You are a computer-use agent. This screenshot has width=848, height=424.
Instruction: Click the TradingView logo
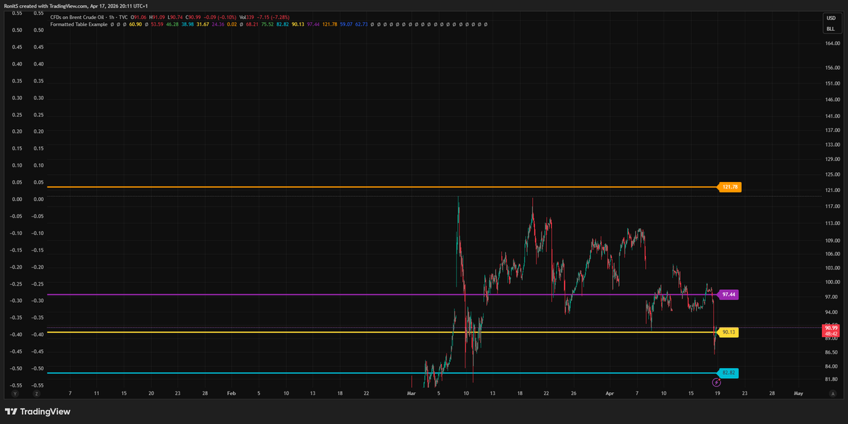(x=39, y=412)
